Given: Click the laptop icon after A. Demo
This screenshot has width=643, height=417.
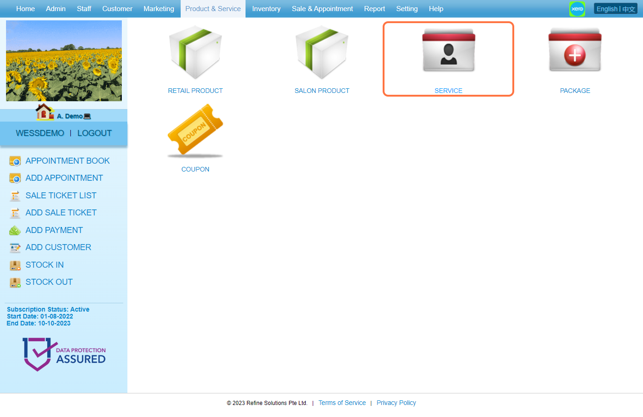Looking at the screenshot, I should (87, 116).
